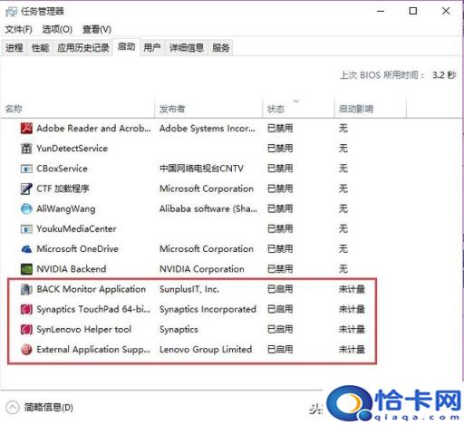This screenshot has width=464, height=425.
Task: Switch to the 服务 tab
Action: pyautogui.click(x=220, y=48)
